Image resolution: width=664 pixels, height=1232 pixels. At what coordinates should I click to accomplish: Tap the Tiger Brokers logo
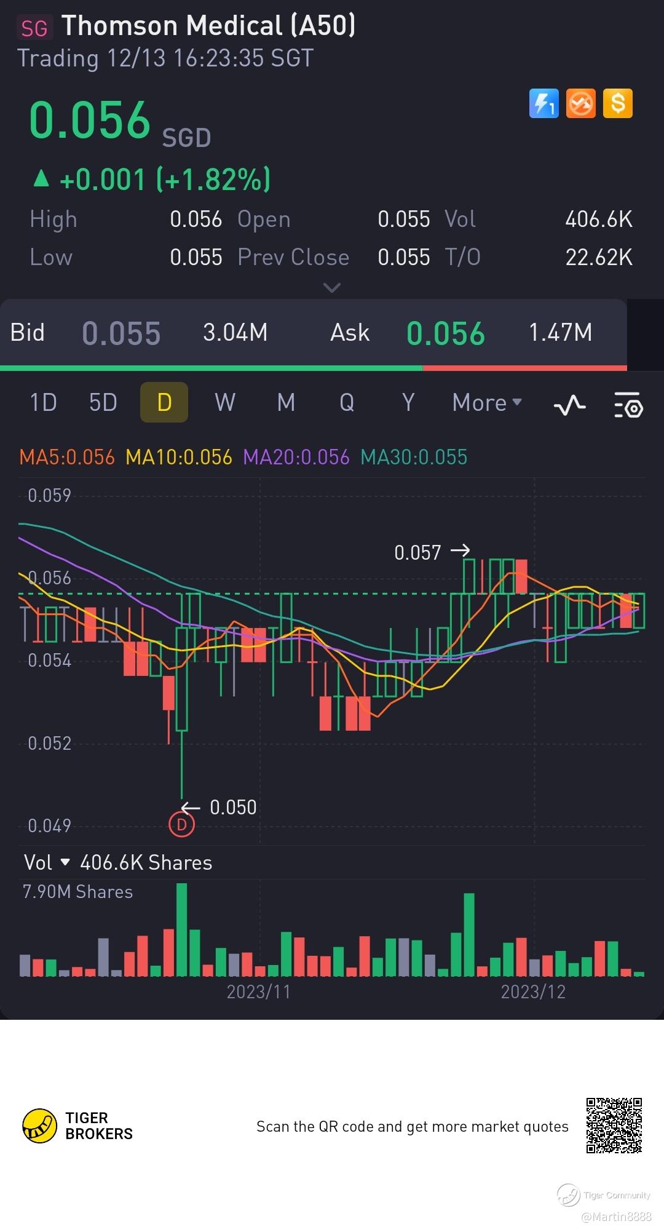(x=78, y=1126)
